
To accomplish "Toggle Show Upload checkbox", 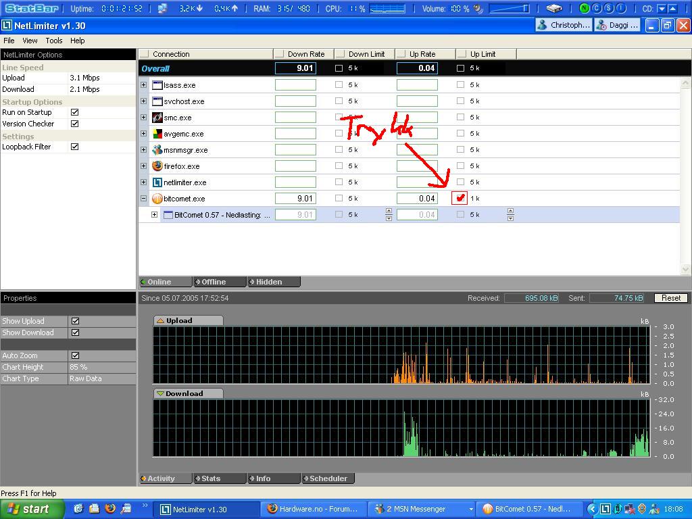I will pyautogui.click(x=76, y=321).
